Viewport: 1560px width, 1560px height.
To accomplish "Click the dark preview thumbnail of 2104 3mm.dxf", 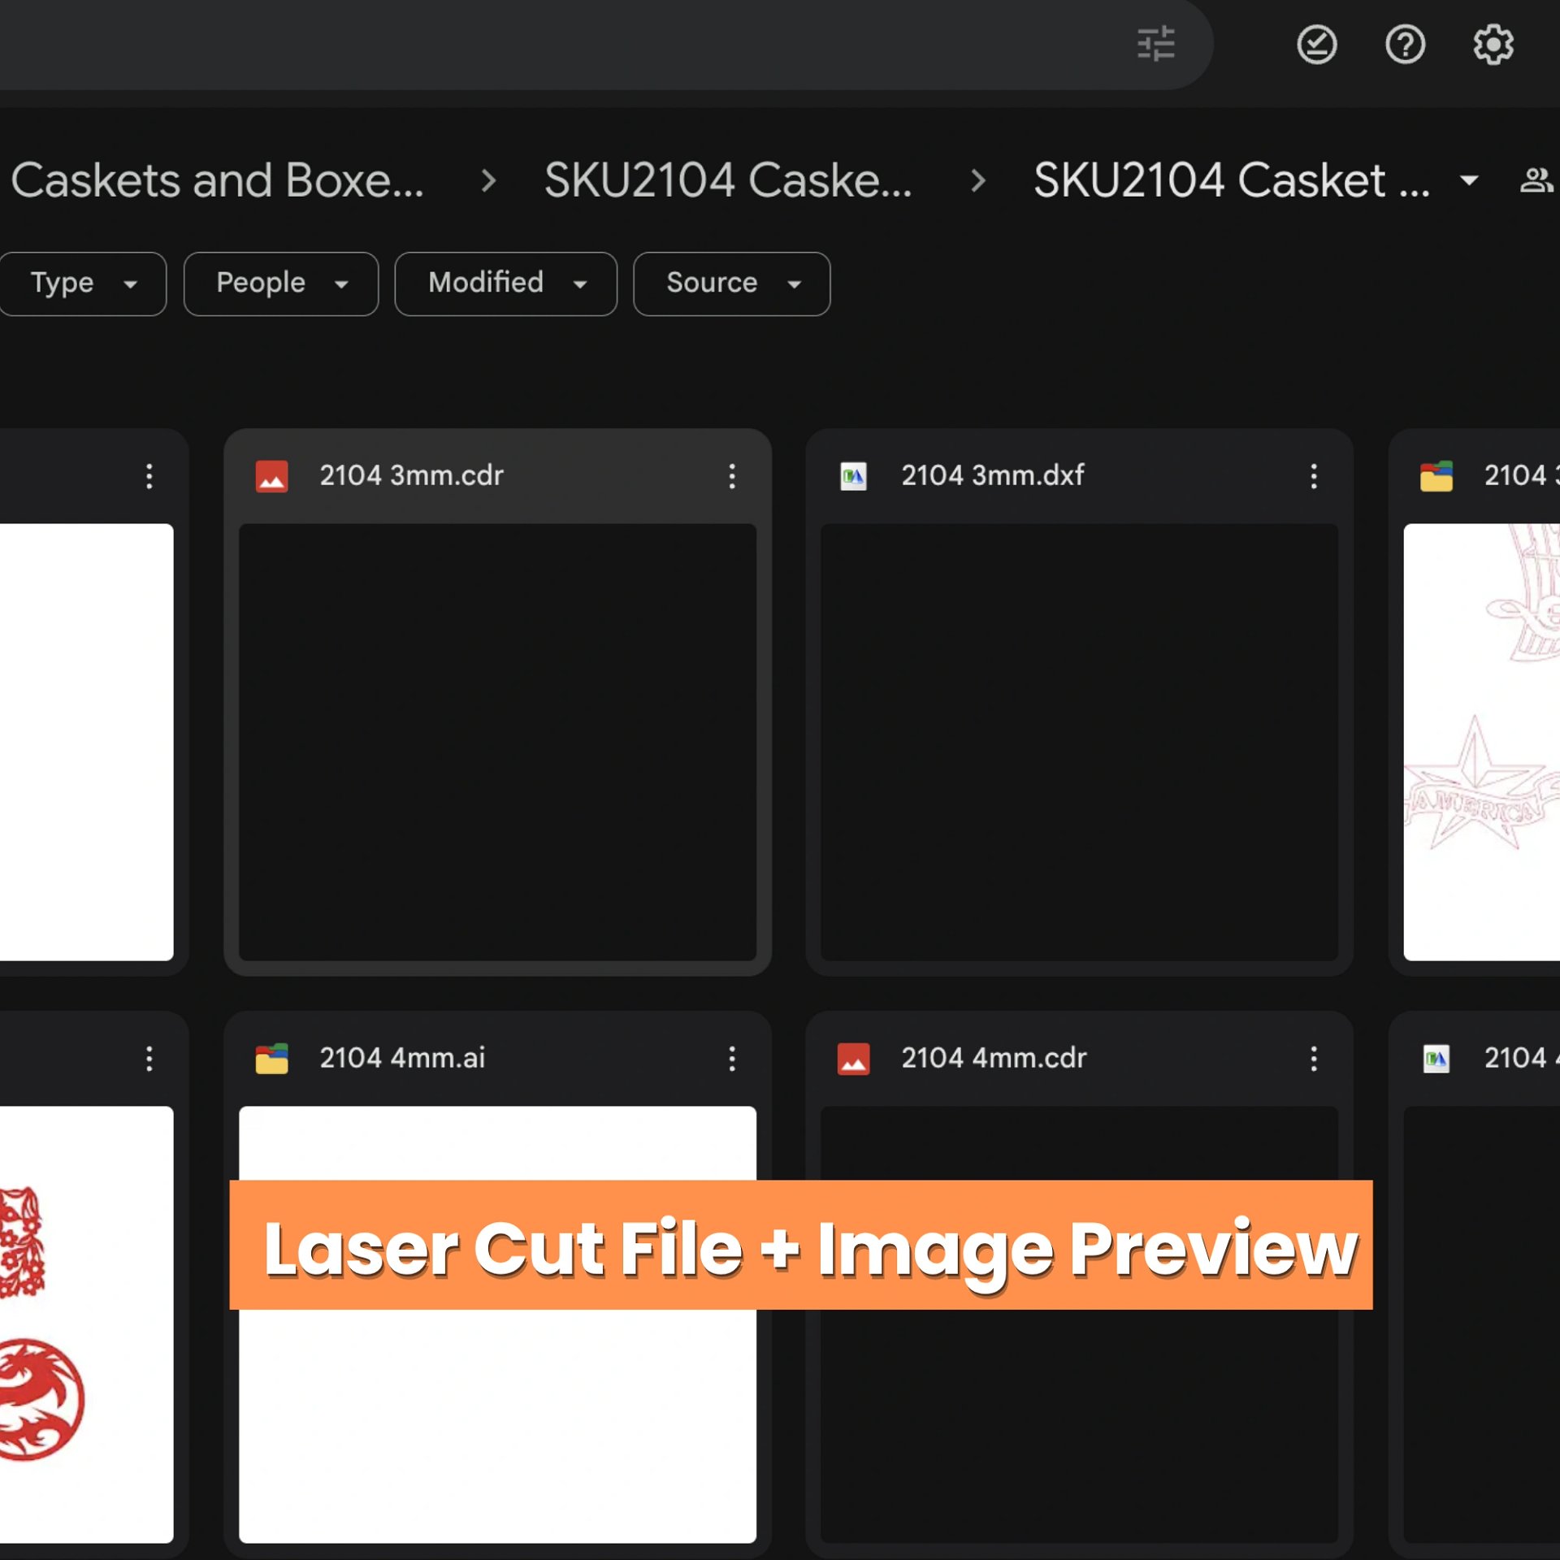I will (1079, 742).
